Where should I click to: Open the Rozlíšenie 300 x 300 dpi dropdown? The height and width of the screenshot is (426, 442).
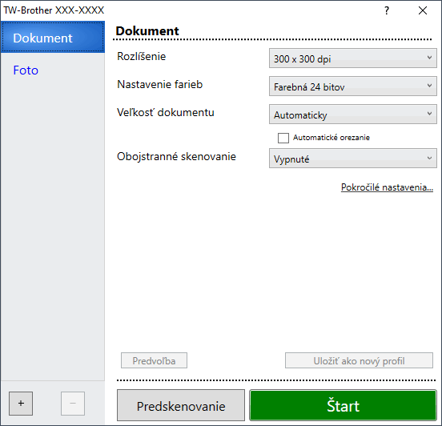coord(352,58)
